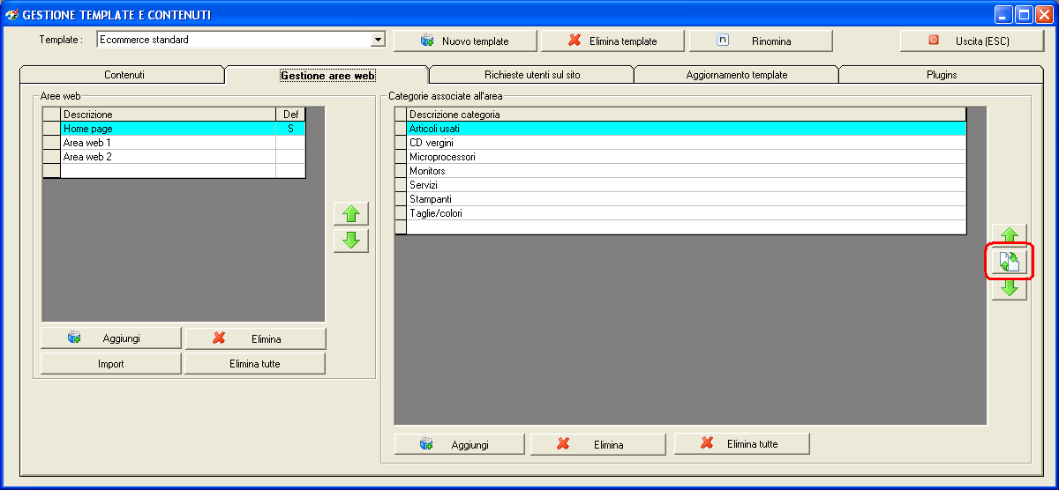The image size is (1059, 490).
Task: Add a category with Aggiungi button
Action: (459, 444)
